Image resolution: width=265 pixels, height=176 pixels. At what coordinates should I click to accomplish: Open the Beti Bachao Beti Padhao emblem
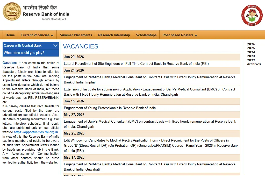[x=252, y=15]
